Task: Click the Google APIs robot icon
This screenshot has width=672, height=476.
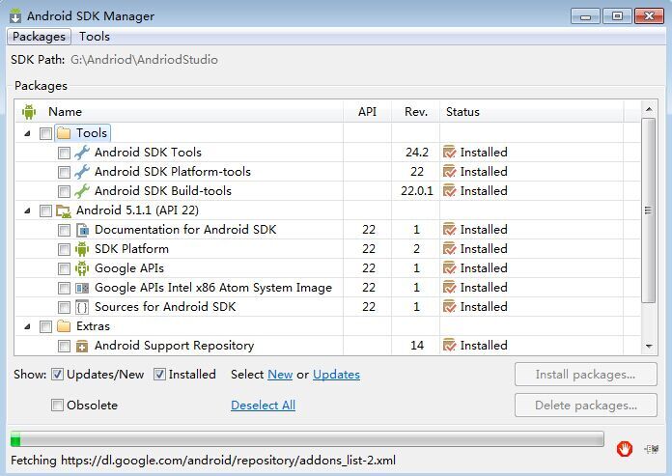Action: pos(82,268)
